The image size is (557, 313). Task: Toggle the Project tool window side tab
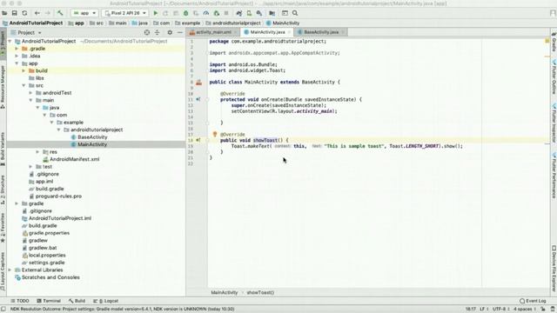click(3, 43)
